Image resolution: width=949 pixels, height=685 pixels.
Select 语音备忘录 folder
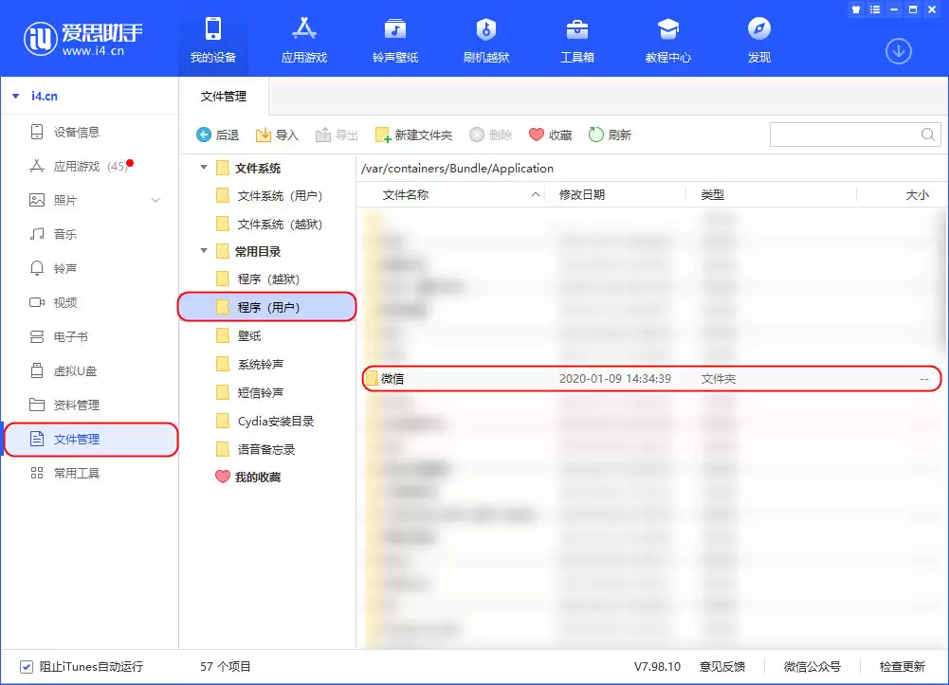255,449
